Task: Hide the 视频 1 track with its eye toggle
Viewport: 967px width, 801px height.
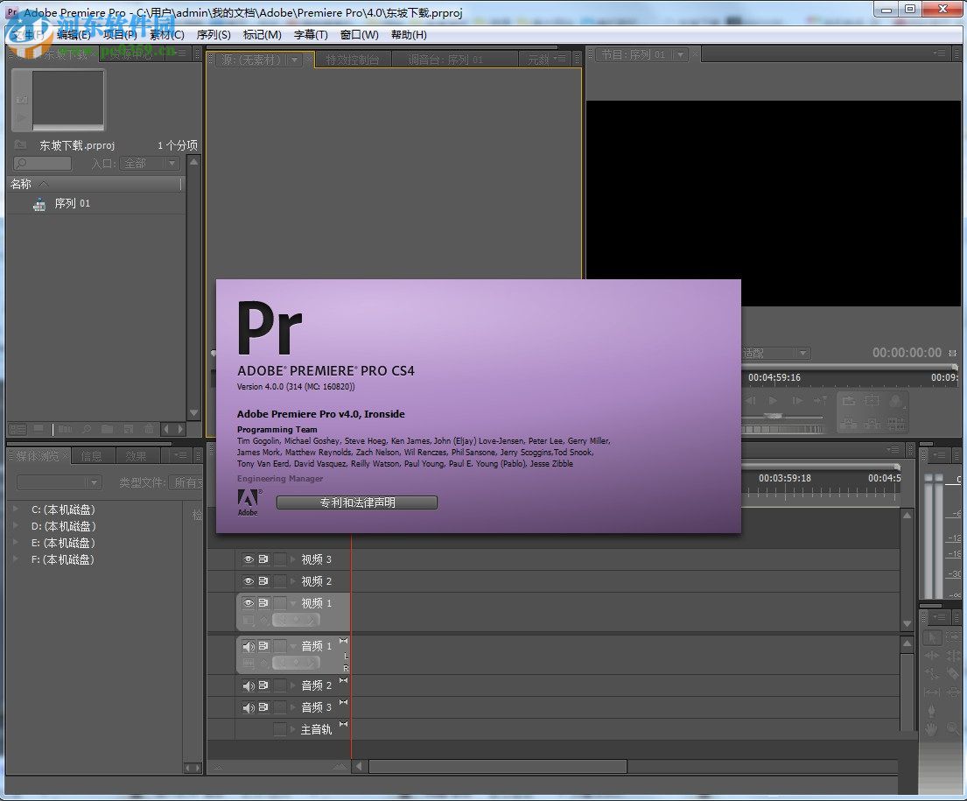Action: [249, 603]
